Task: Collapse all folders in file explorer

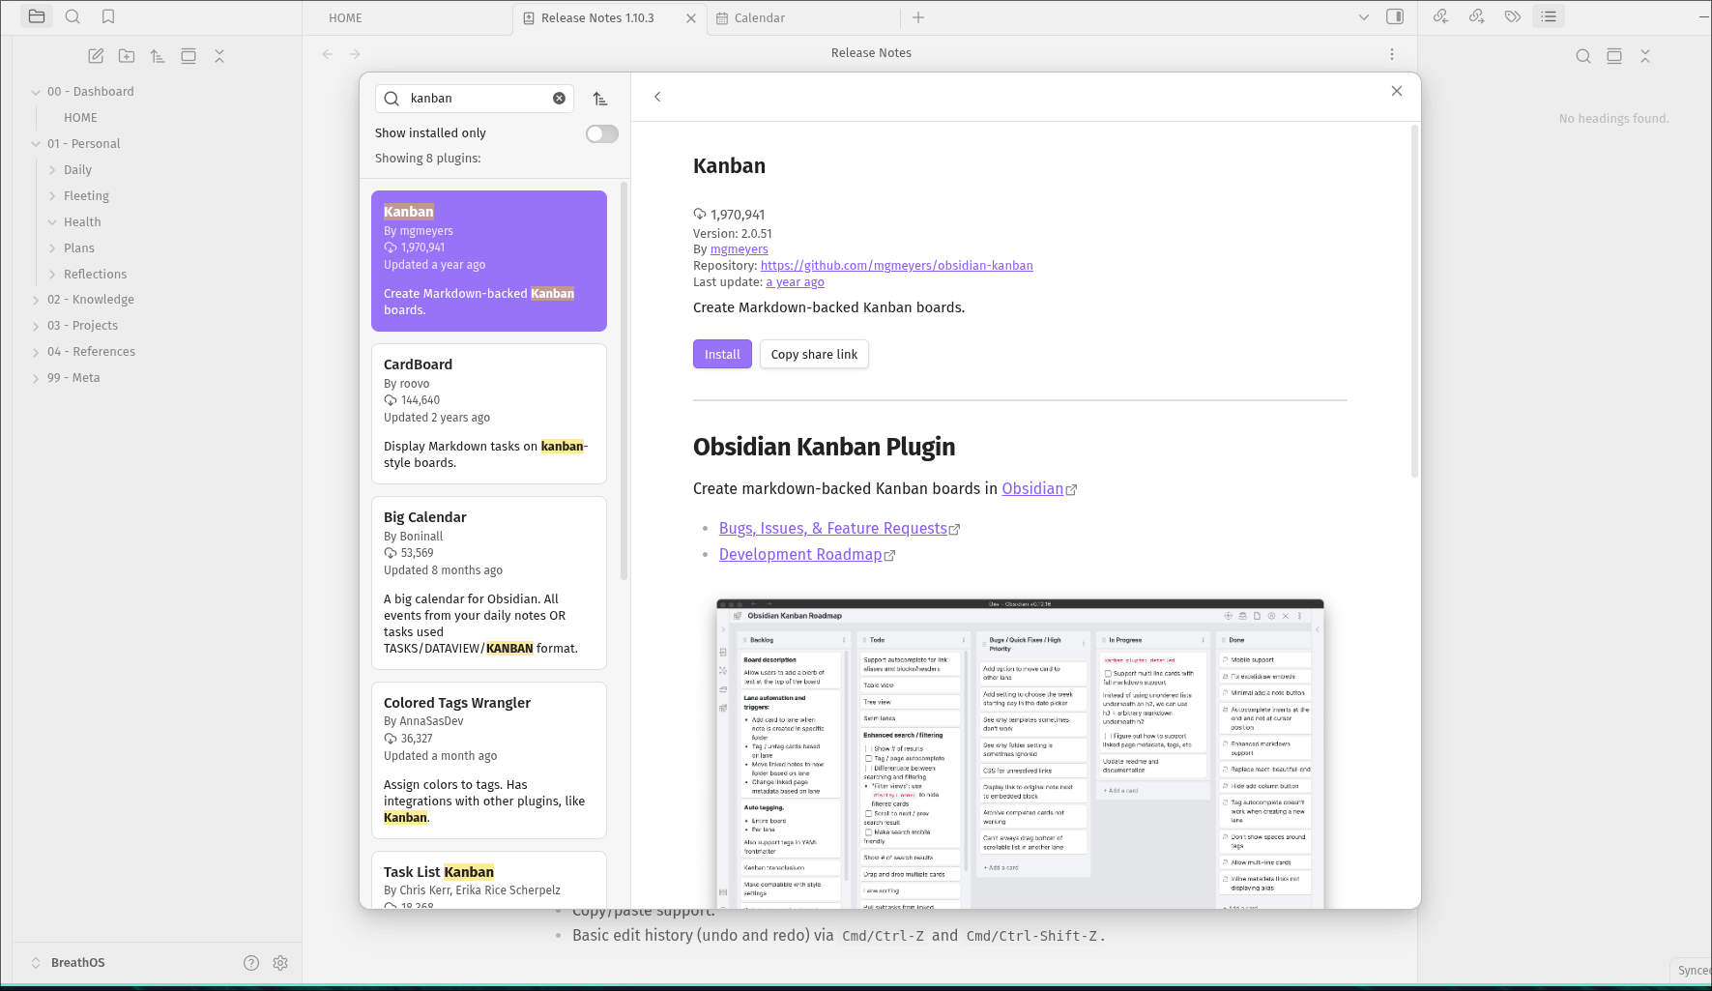Action: pyautogui.click(x=219, y=56)
